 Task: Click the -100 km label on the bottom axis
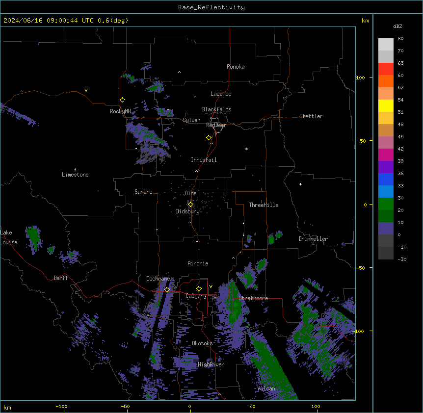coord(61,406)
